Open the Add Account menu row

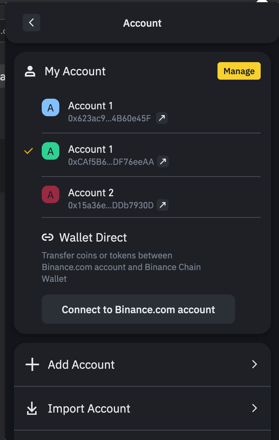point(142,364)
